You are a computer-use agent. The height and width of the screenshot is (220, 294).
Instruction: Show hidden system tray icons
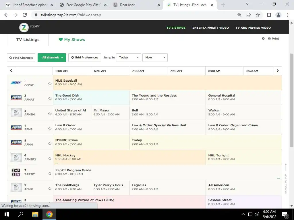pos(243,214)
